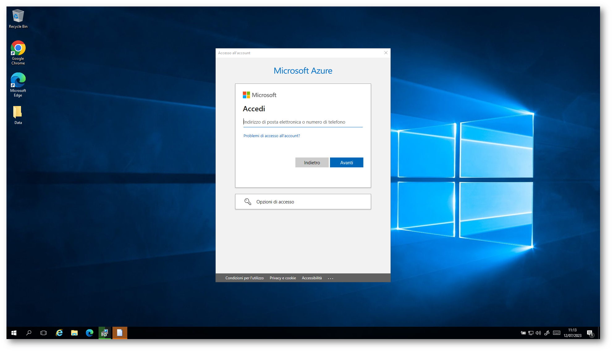Close the Accesso all'account dialog
This screenshot has width=613, height=352.
click(x=386, y=53)
